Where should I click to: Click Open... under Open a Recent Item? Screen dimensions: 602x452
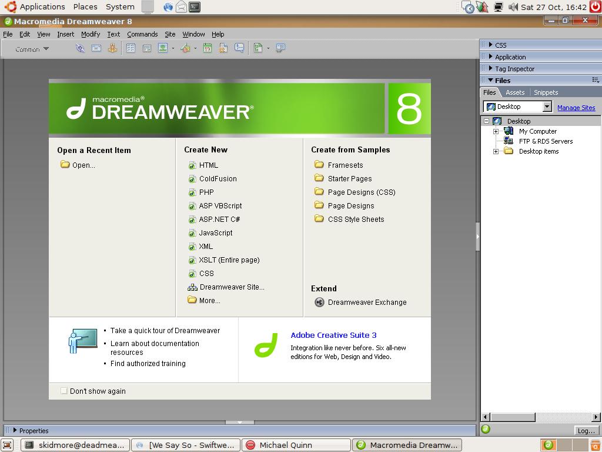[x=78, y=165]
